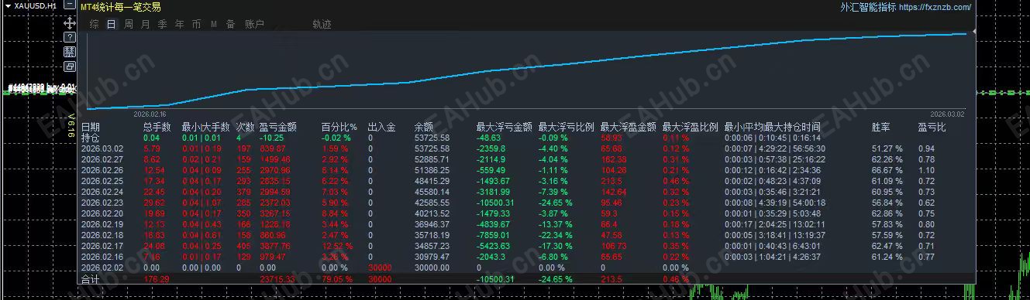The width and height of the screenshot is (1030, 300).
Task: Open the question mark help icon
Action: pyautogui.click(x=70, y=37)
